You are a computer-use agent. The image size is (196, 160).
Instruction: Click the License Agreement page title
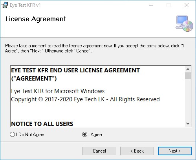pyautogui.click(x=36, y=19)
